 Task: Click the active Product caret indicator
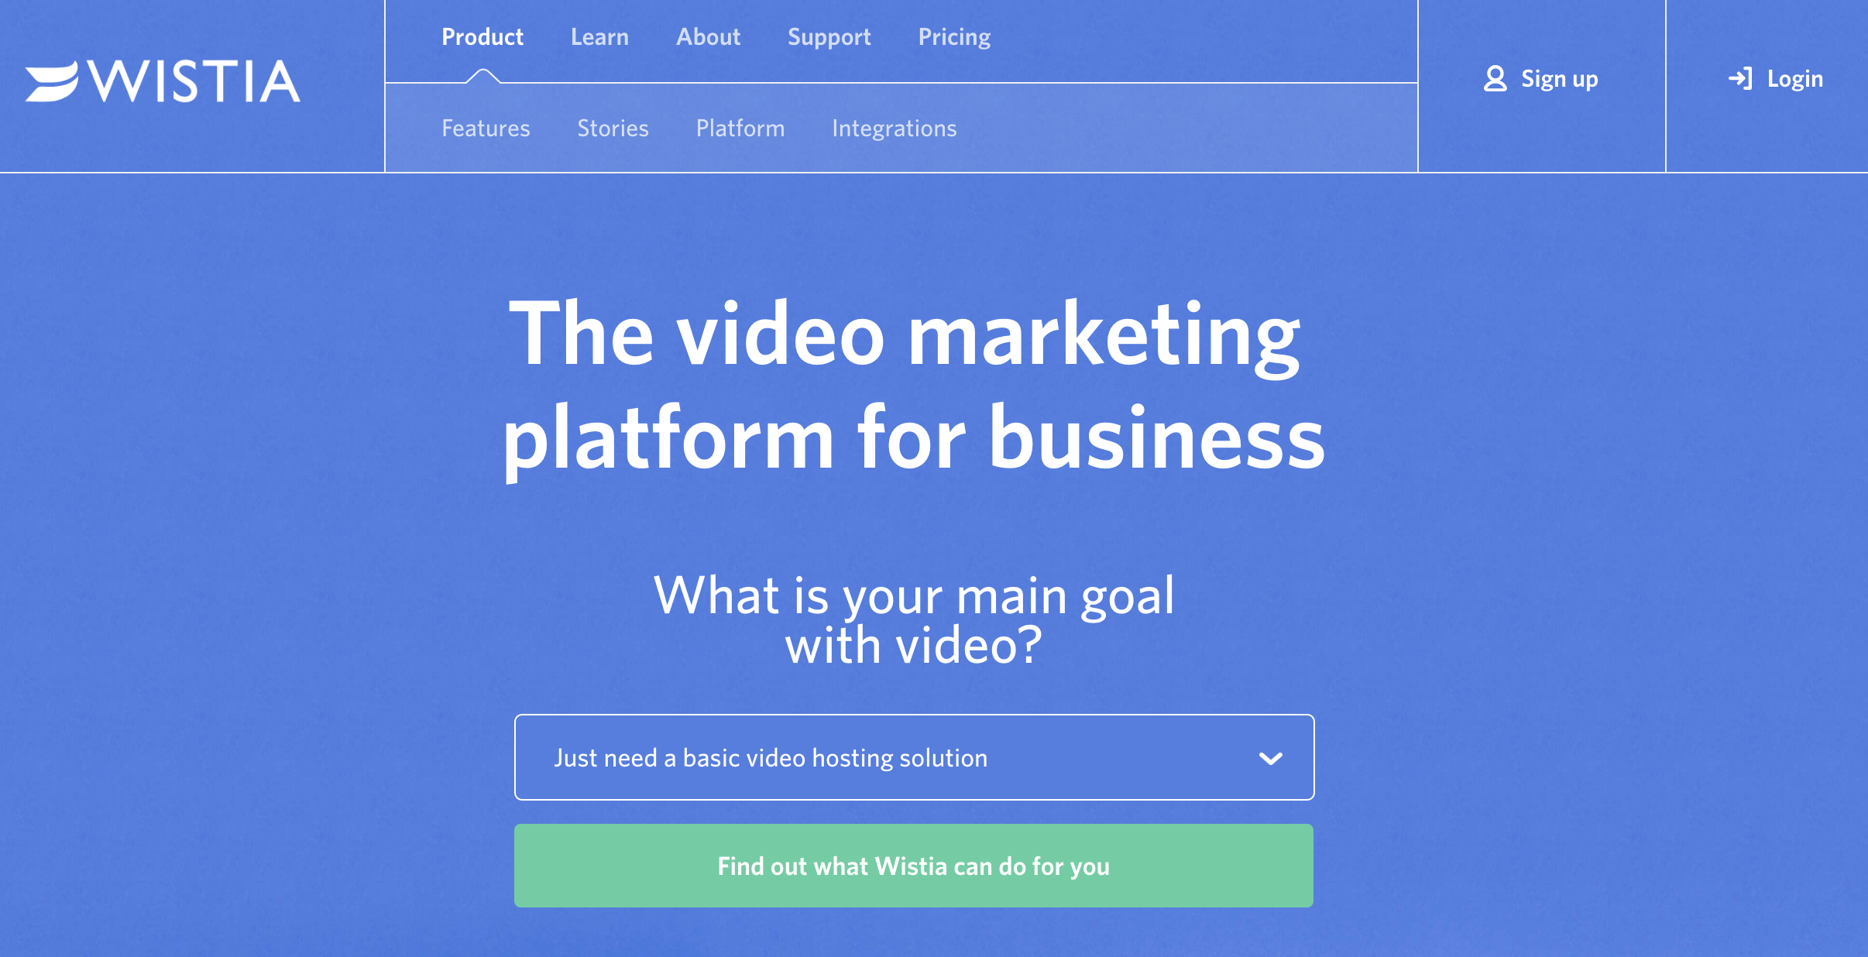coord(482,76)
